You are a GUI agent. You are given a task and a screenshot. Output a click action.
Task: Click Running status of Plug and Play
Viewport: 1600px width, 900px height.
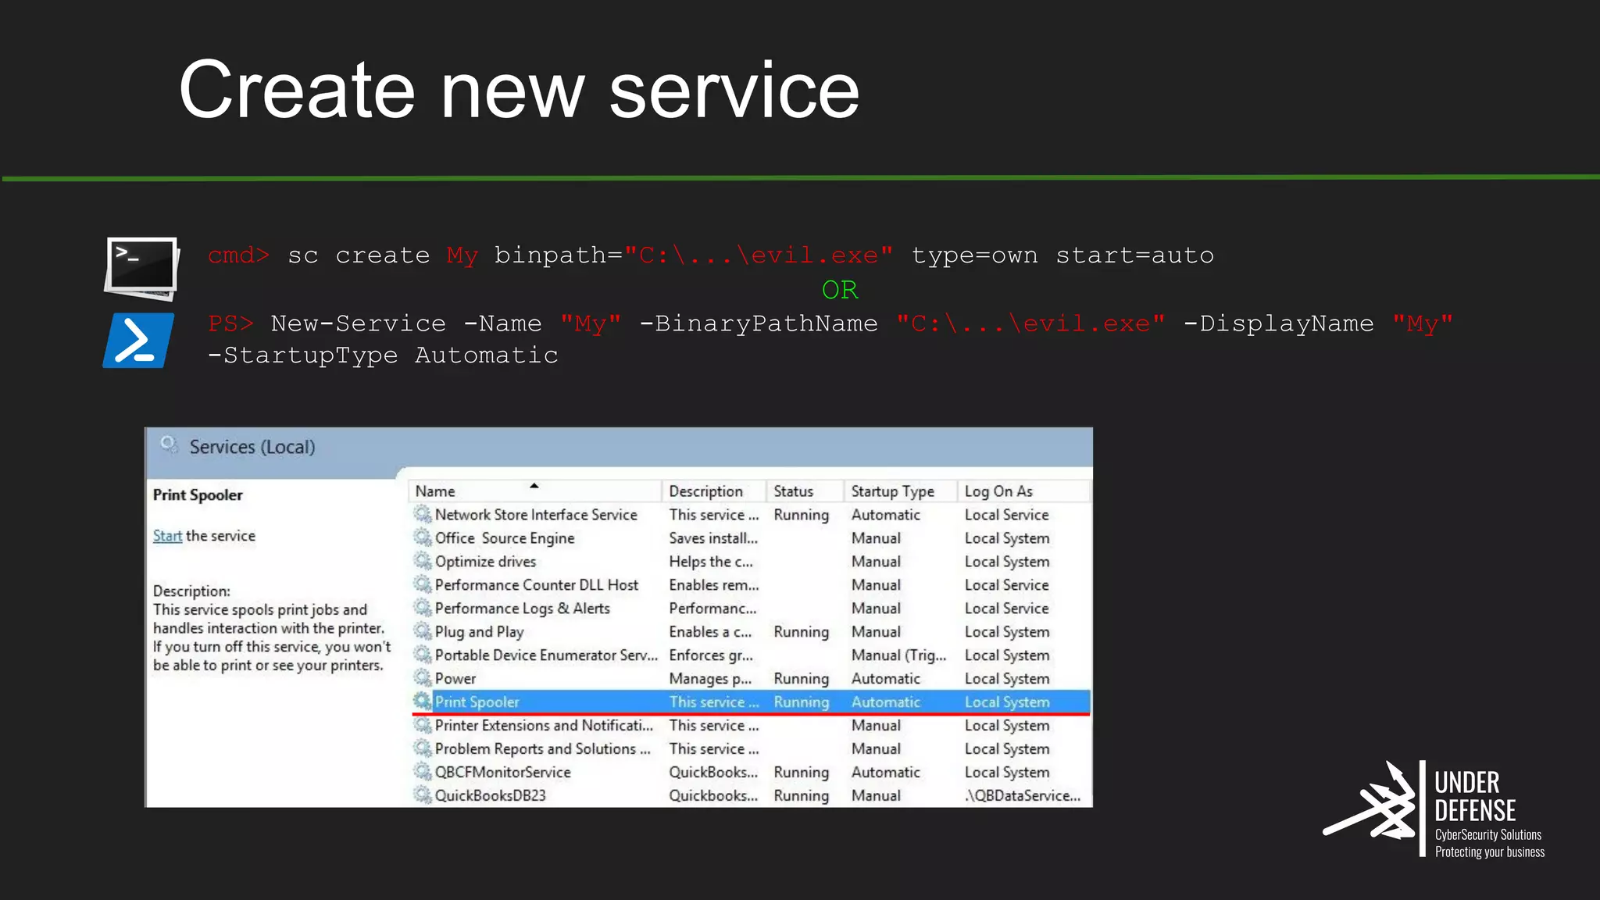point(802,632)
